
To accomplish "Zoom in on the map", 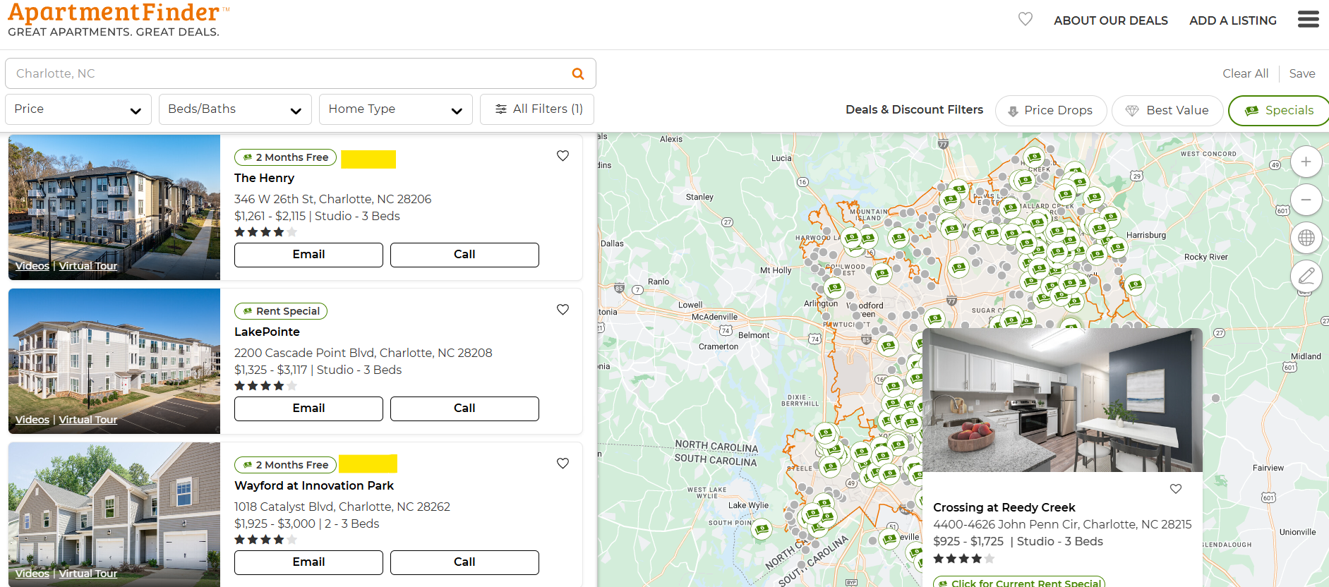I will pyautogui.click(x=1306, y=162).
